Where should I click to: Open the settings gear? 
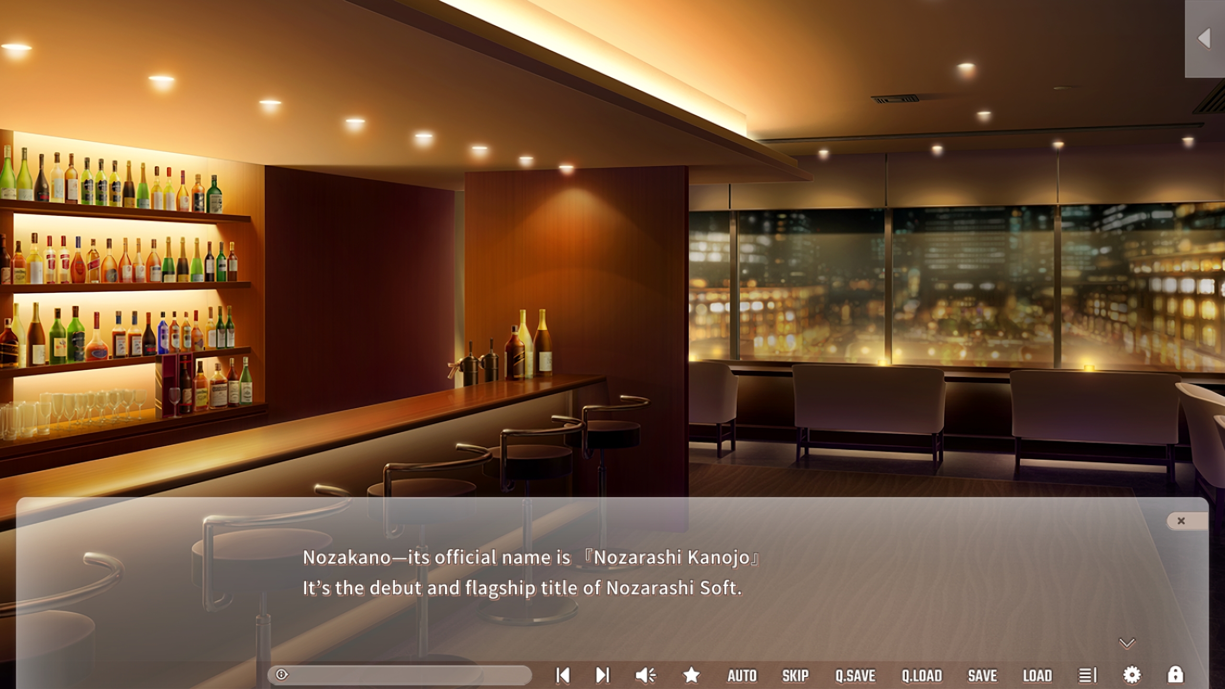[1132, 675]
